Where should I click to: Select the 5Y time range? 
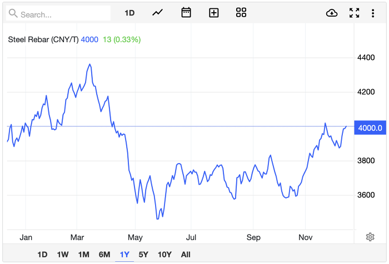(x=143, y=255)
